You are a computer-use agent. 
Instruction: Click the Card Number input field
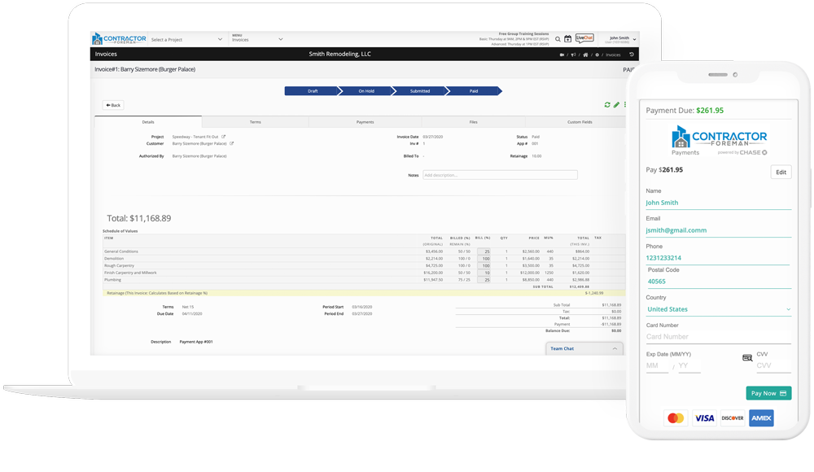(718, 336)
